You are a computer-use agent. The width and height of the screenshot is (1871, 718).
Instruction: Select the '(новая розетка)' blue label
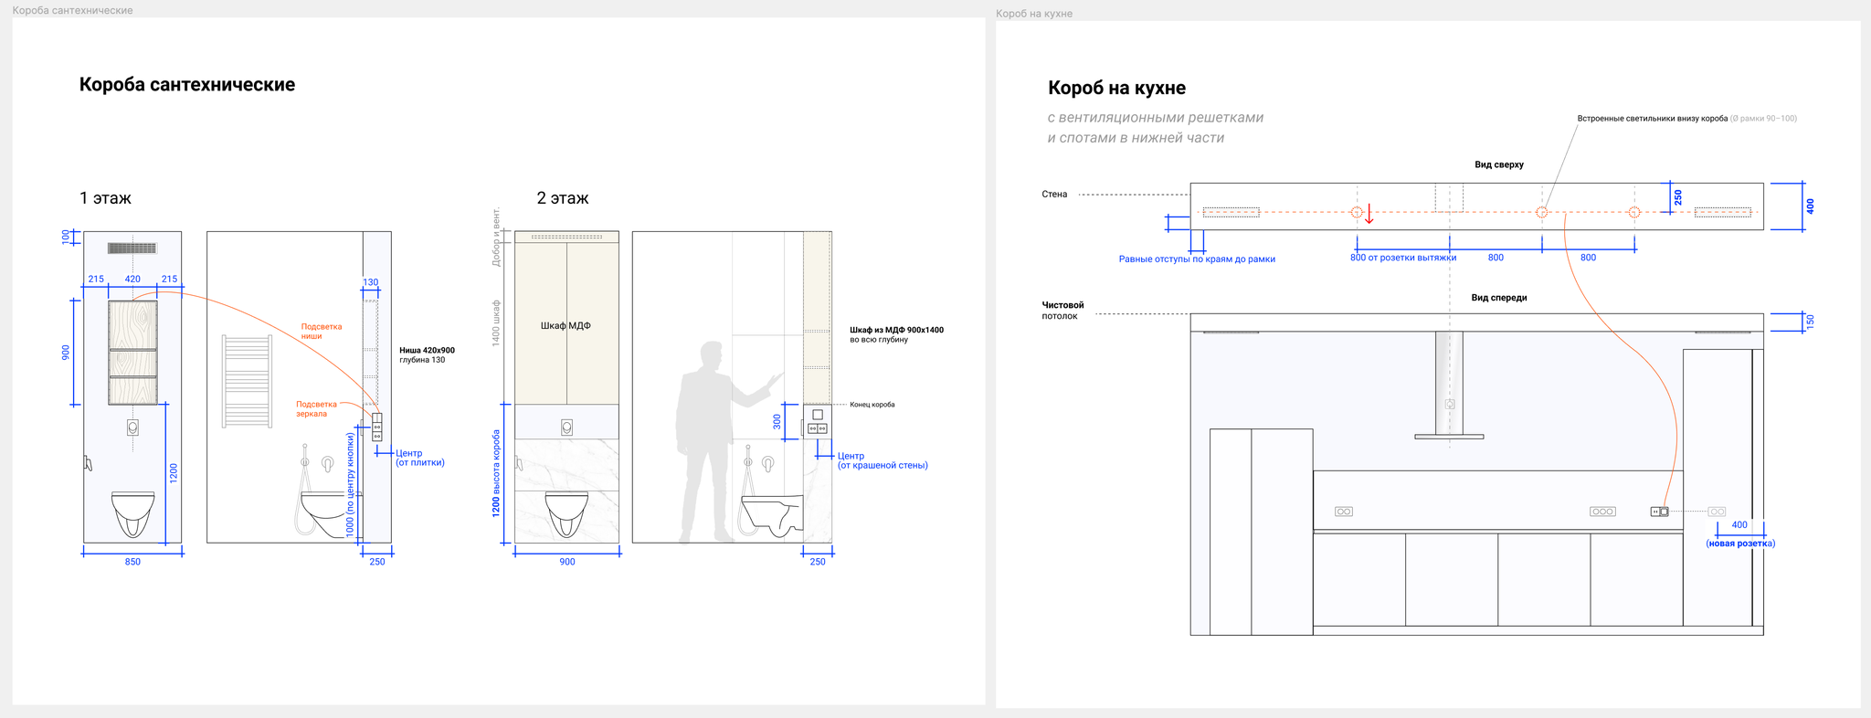tap(1740, 544)
